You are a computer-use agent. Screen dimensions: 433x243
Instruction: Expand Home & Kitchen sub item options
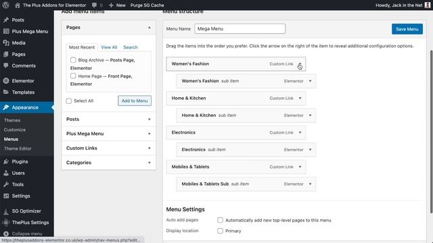tap(310, 115)
